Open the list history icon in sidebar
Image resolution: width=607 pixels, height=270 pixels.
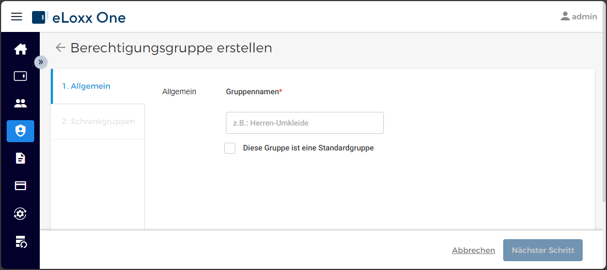coord(20,241)
